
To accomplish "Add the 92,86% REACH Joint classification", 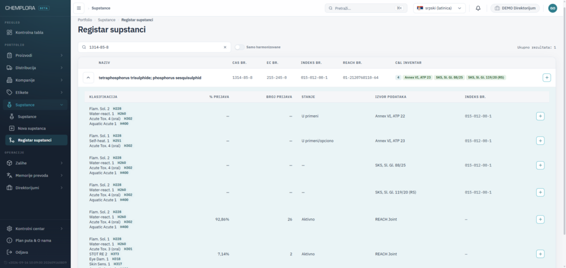I will click(x=540, y=219).
